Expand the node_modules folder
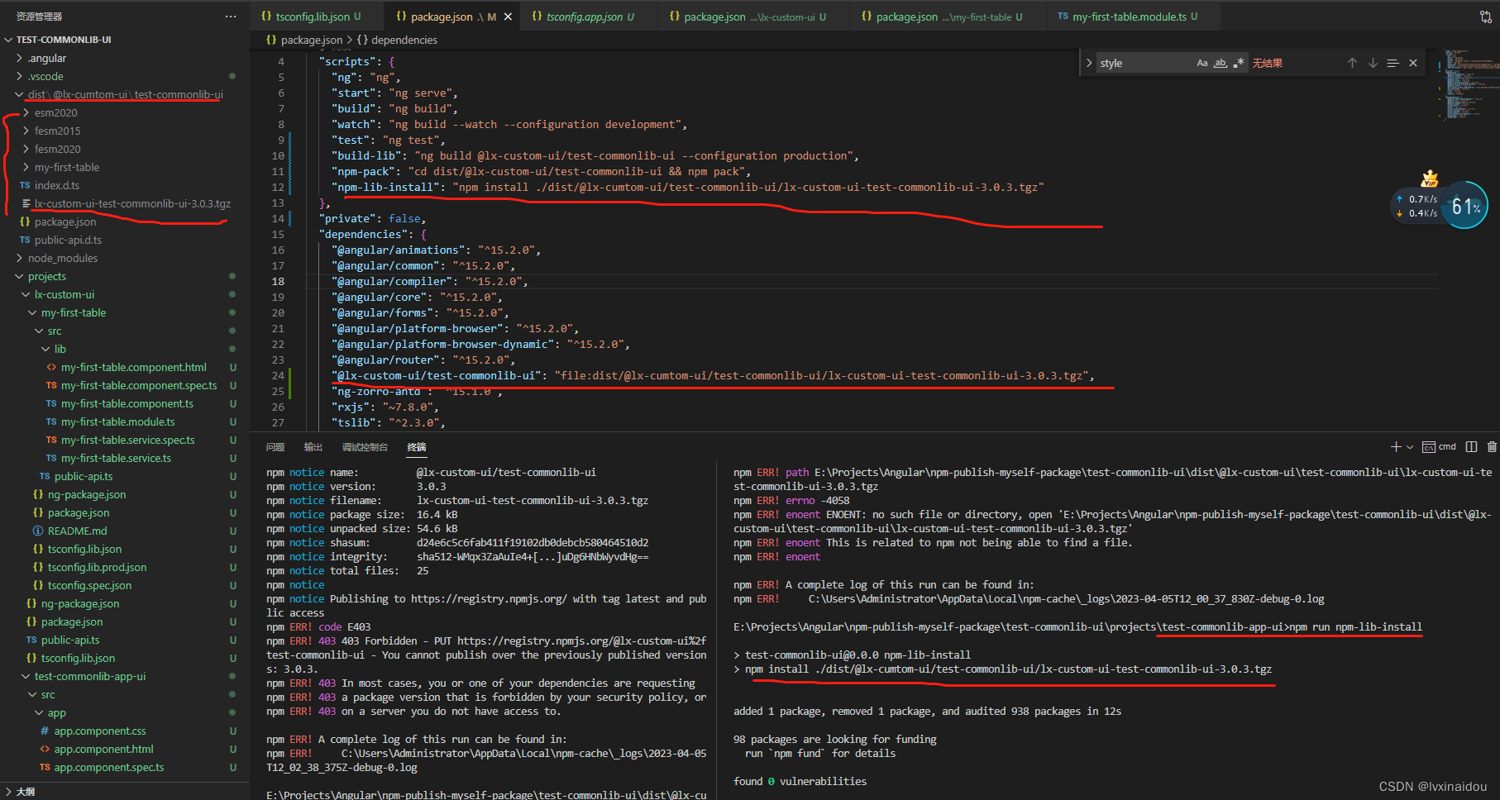Screen dimensions: 1500x800 pyautogui.click(x=20, y=258)
